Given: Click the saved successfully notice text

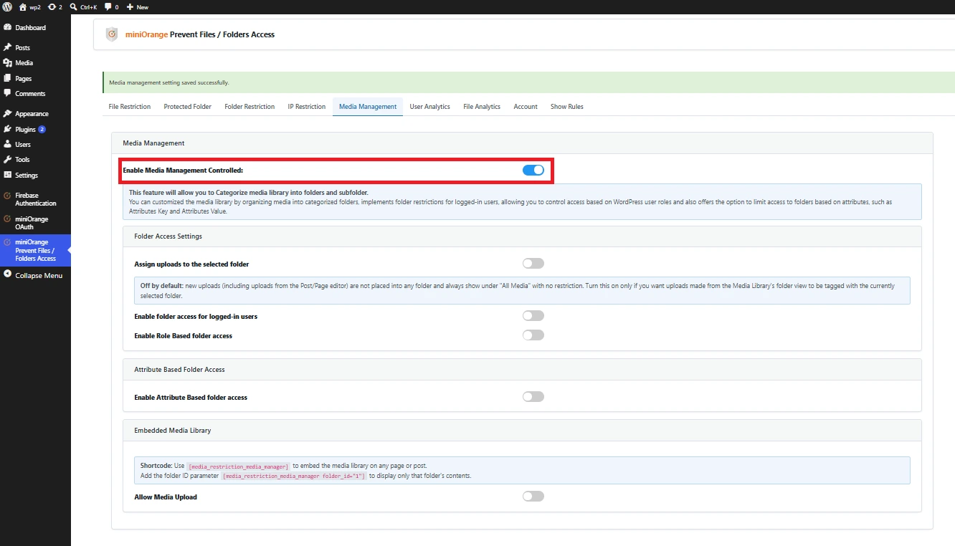Looking at the screenshot, I should [x=169, y=82].
